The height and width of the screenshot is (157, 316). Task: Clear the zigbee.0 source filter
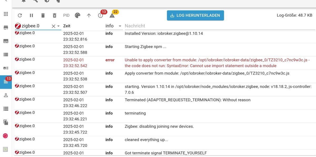coord(53,26)
